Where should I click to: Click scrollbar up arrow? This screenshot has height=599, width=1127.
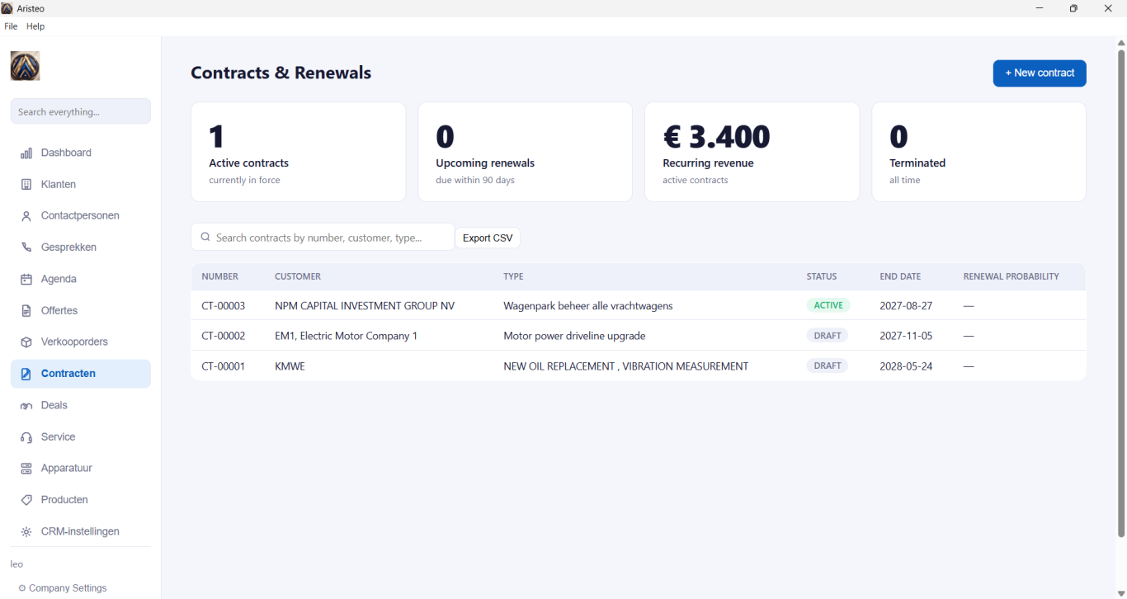(1121, 42)
